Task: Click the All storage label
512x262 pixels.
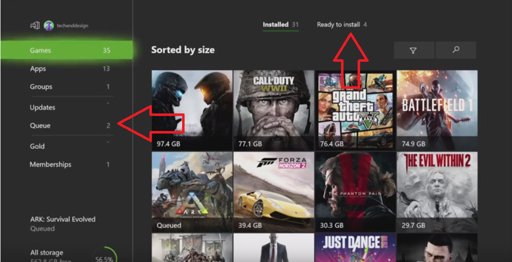Action: 47,252
